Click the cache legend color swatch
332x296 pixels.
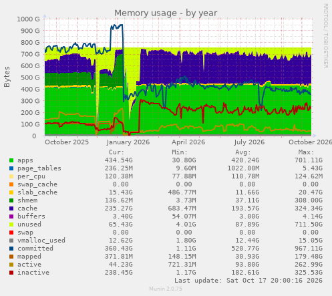[11, 208]
